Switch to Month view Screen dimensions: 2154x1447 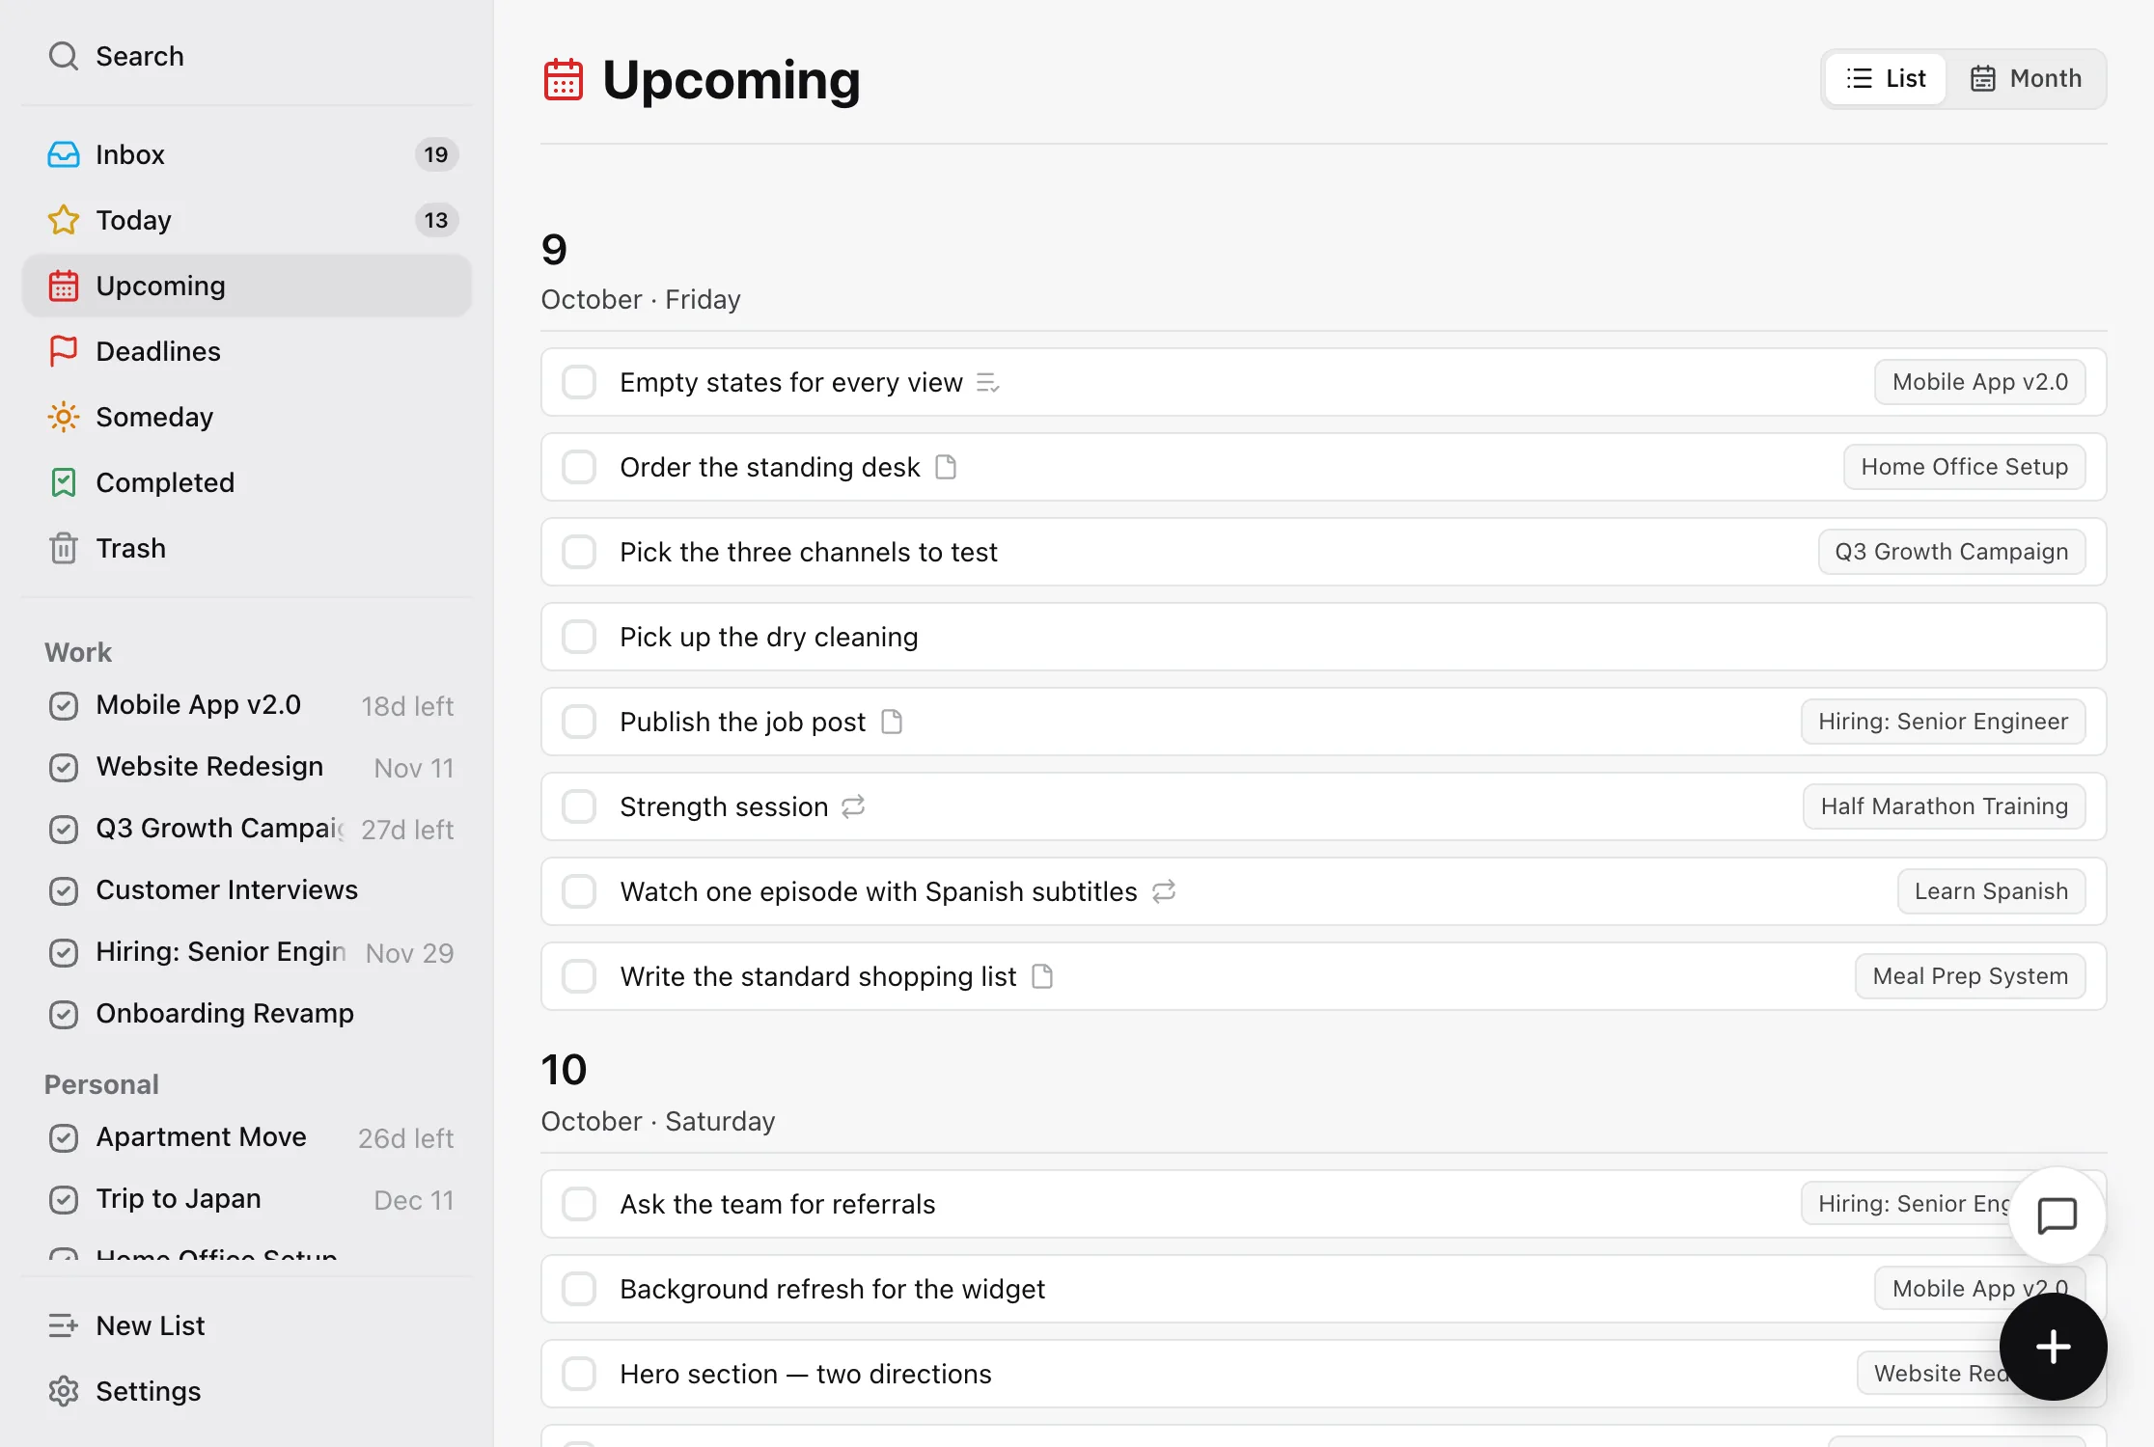[2026, 78]
